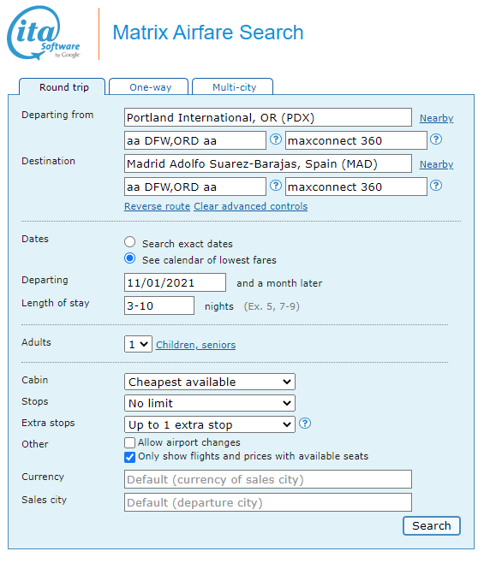
Task: Open help icon beside departure routing codes field
Action: point(276,139)
